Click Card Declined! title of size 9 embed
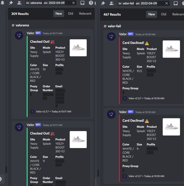This screenshot has height=186, width=184. [x=133, y=121]
